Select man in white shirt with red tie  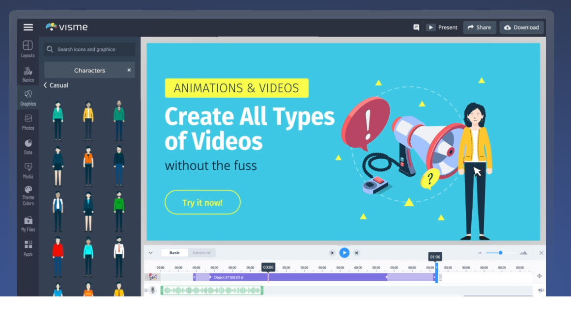[119, 257]
